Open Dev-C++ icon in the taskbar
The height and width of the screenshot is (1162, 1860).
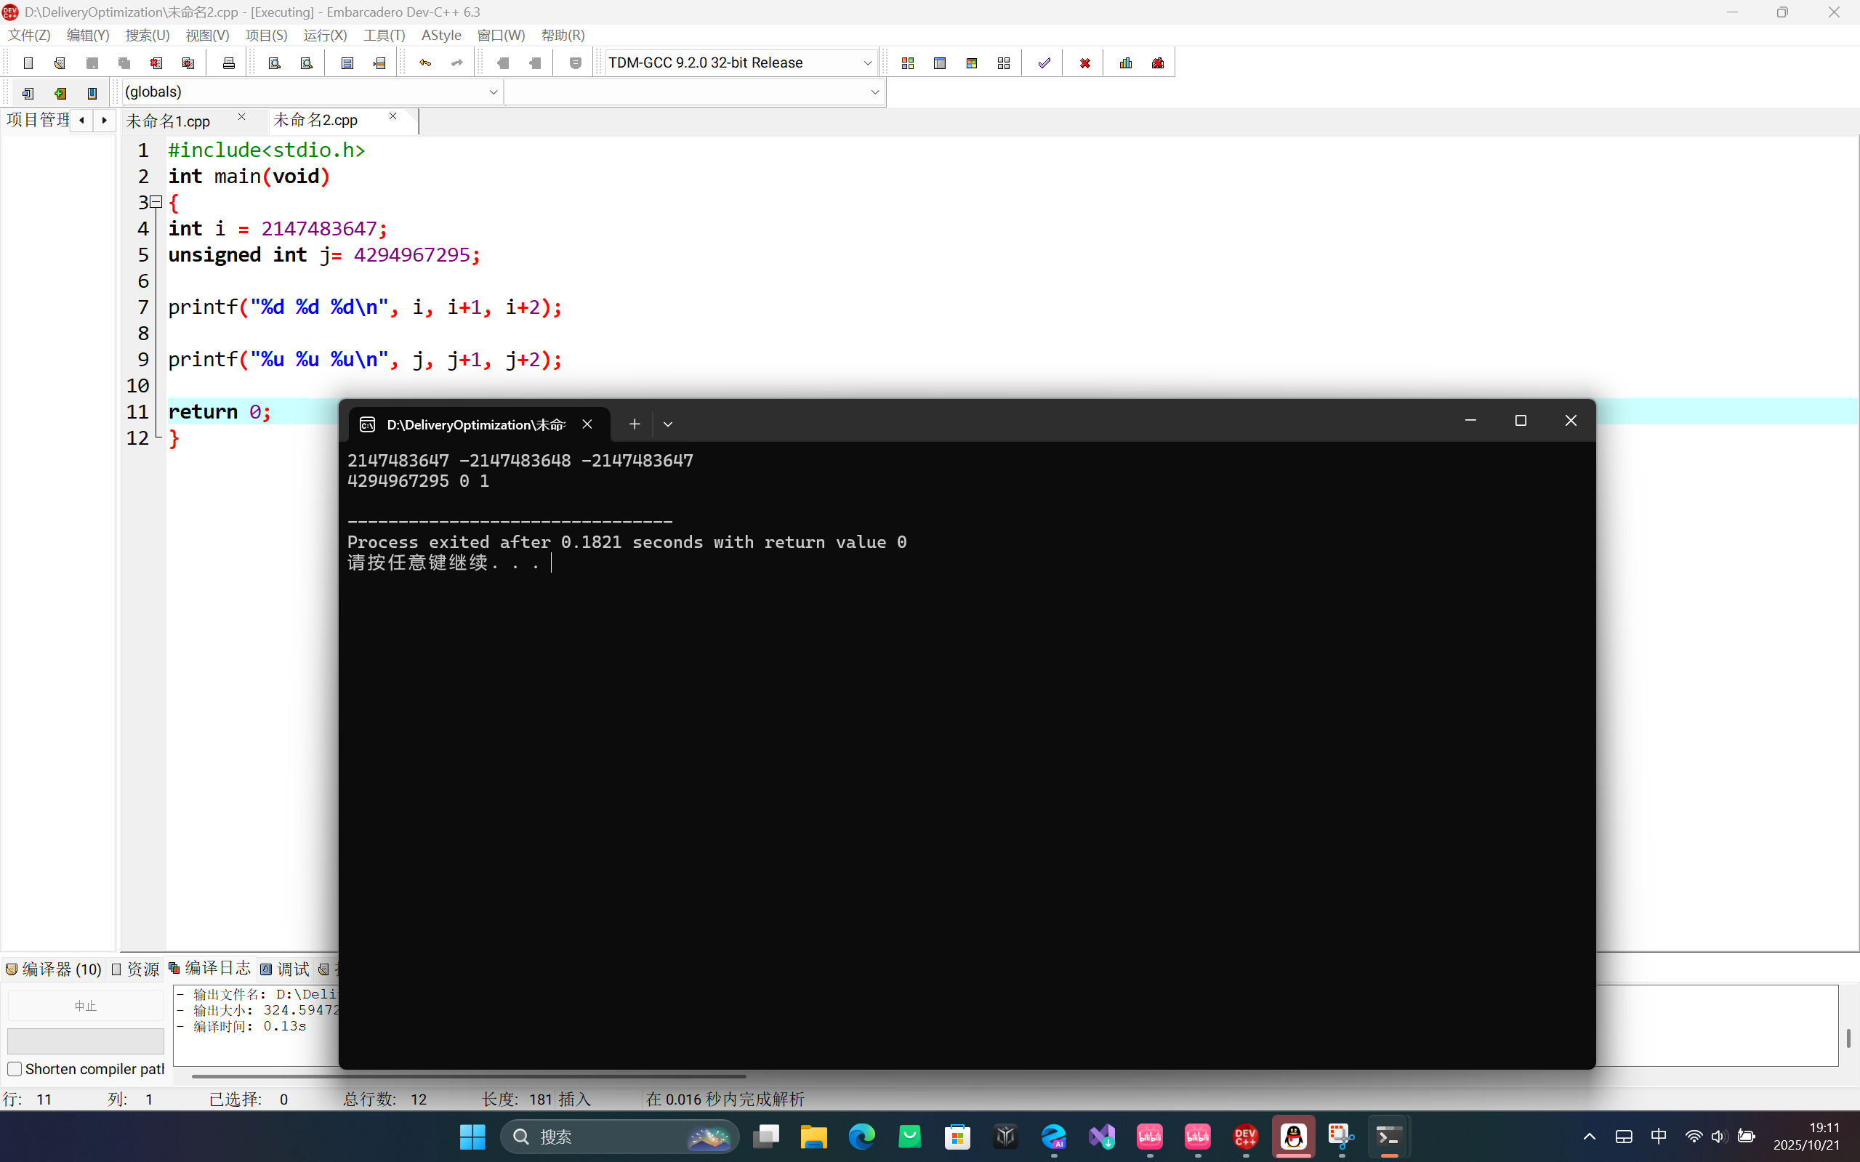point(1245,1136)
